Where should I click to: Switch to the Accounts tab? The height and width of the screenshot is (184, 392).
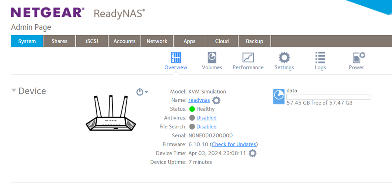[x=124, y=41]
